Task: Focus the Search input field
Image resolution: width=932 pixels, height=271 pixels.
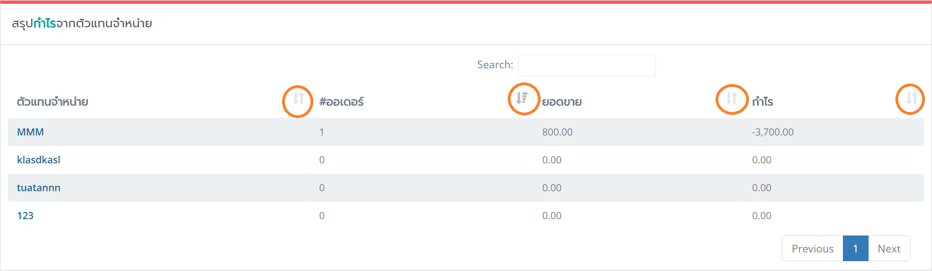Action: (x=587, y=66)
